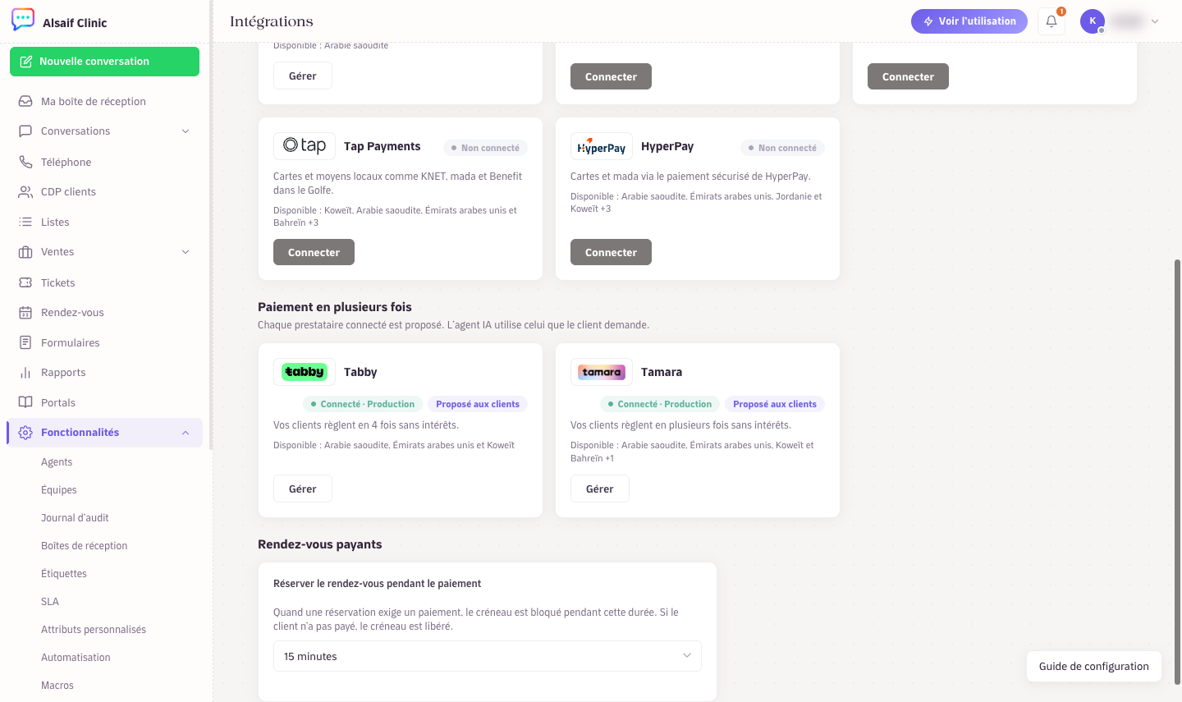Open notifications bell icon
1182x702 pixels.
(x=1051, y=21)
